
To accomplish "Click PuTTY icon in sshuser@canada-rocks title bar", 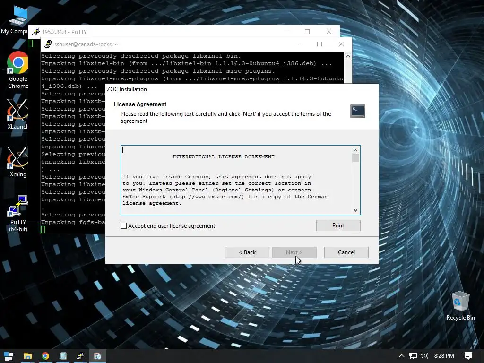I will (x=48, y=44).
